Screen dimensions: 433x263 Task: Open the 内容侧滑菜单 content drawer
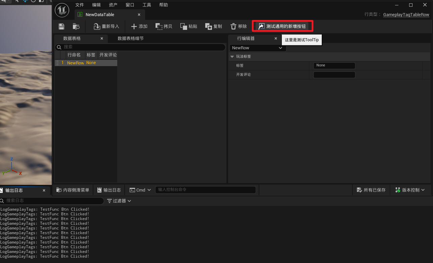73,190
